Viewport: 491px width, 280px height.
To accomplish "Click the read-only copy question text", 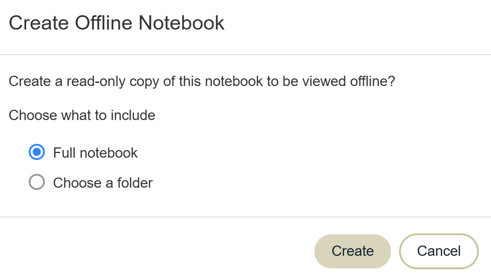I will coord(202,82).
